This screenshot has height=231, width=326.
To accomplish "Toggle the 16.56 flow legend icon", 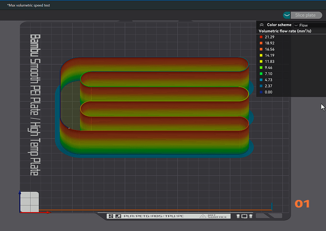I will [x=261, y=49].
